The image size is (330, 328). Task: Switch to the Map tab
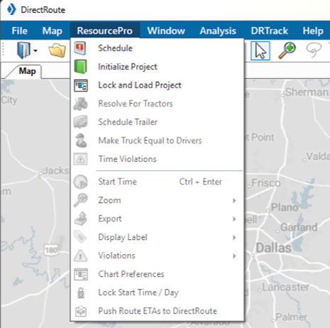(27, 71)
